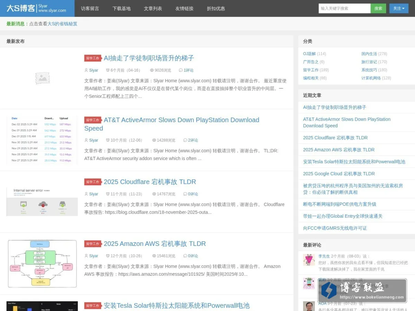Click the eye icon beside 14288浏览
Viewport: 415px width, 311px height.
154,140
